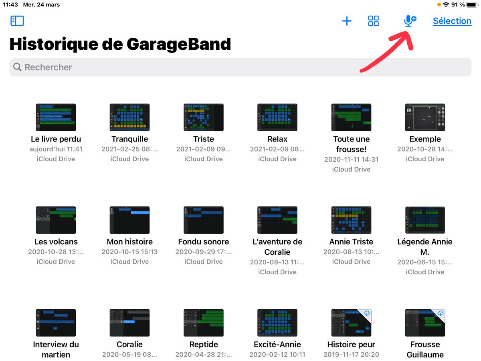Open Histoire peur project thumbnail
Image resolution: width=481 pixels, height=361 pixels.
coord(351,322)
